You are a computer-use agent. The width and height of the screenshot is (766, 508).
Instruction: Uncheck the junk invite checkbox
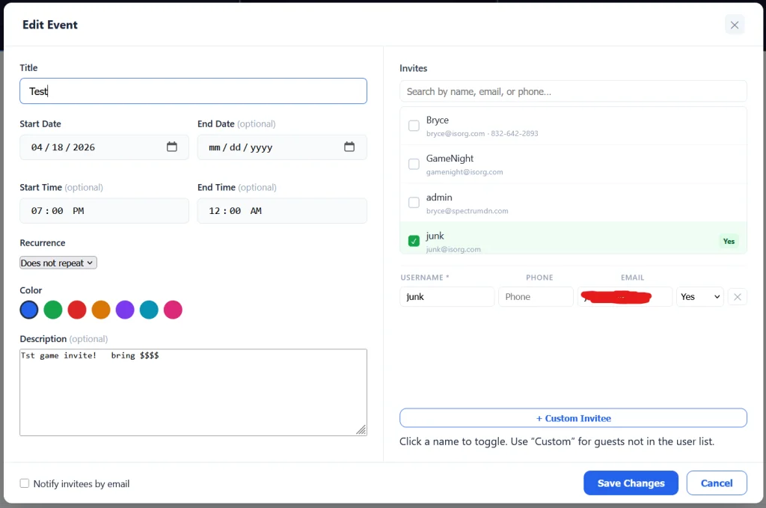(x=414, y=241)
